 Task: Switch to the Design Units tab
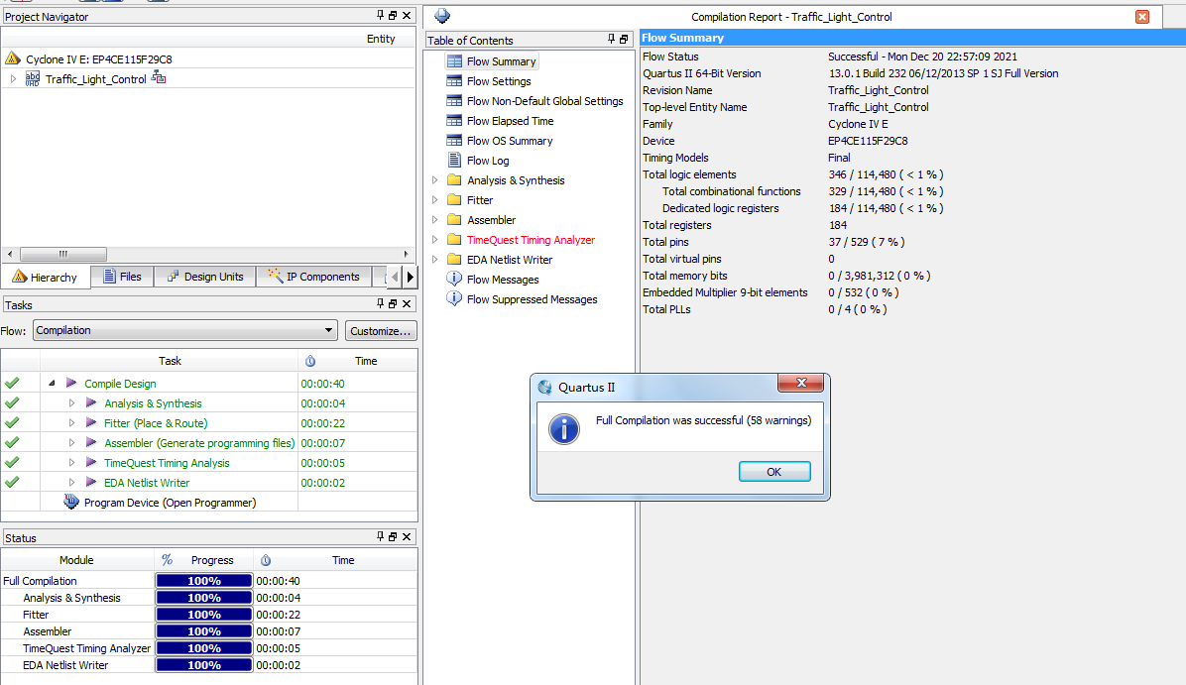[205, 277]
